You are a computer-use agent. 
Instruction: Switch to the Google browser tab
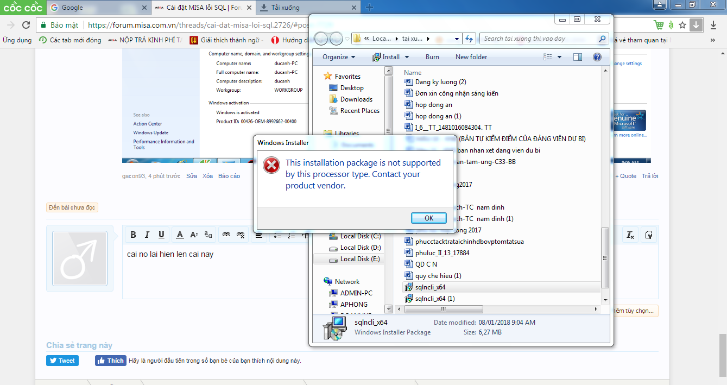pos(99,8)
